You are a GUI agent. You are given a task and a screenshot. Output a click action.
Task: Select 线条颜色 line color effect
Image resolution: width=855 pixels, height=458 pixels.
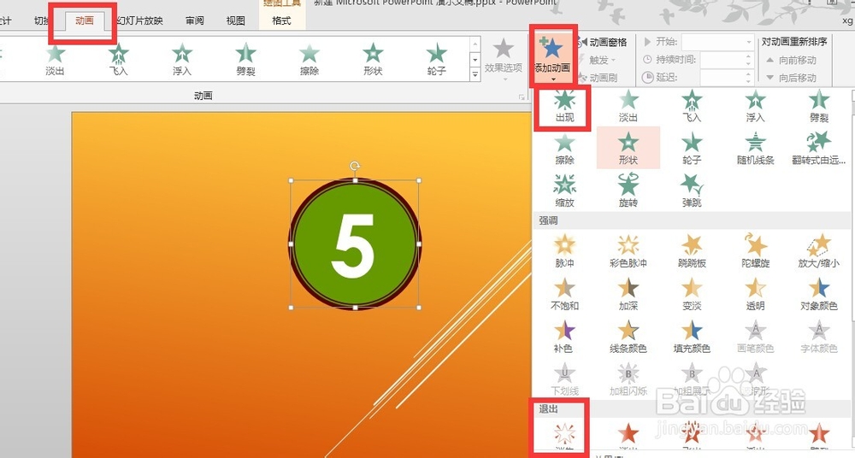628,337
